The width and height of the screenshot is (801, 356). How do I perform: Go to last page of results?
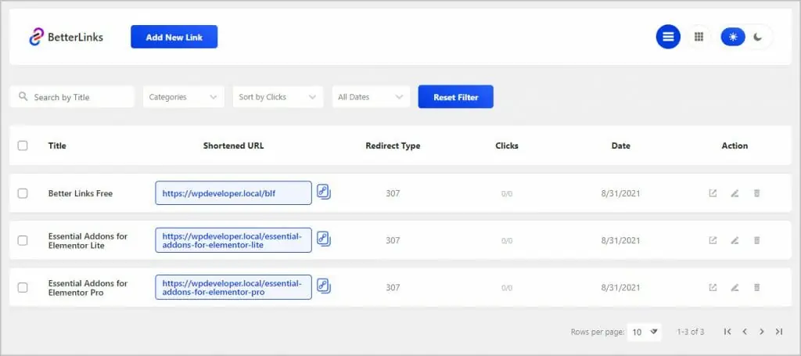[x=778, y=332]
